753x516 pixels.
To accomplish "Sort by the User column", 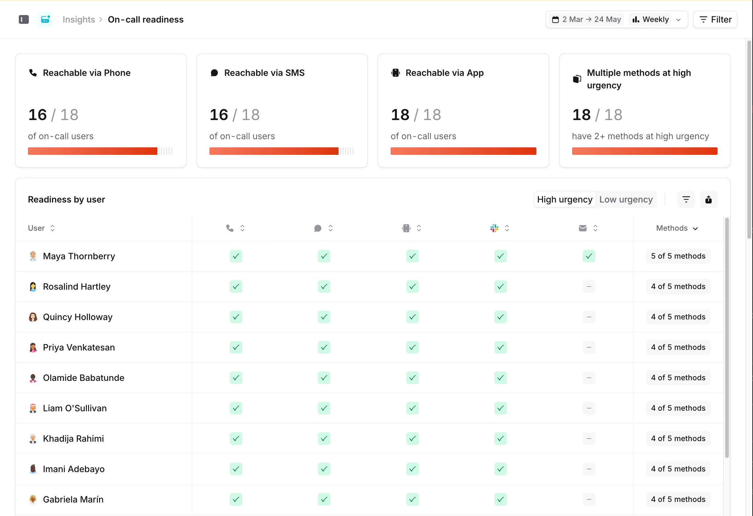I will click(x=41, y=228).
